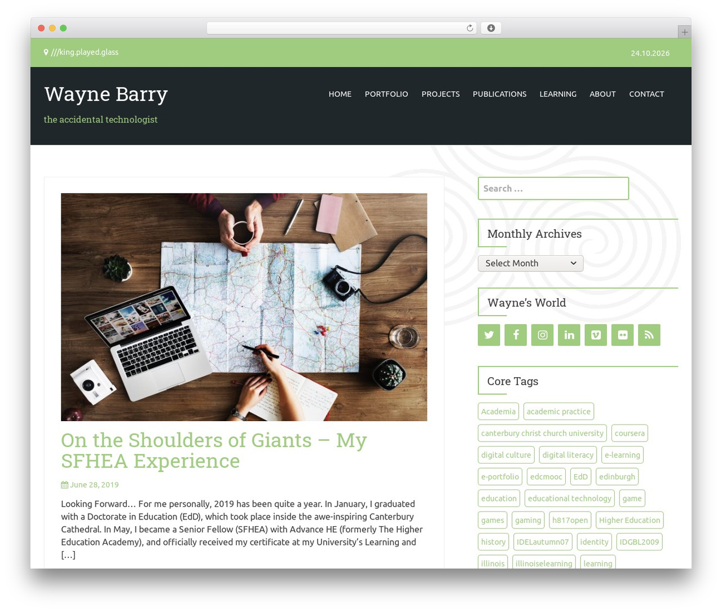Click the Search input field
This screenshot has width=722, height=612.
(x=553, y=189)
